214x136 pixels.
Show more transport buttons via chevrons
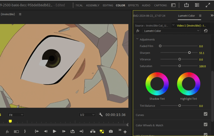[120, 130]
